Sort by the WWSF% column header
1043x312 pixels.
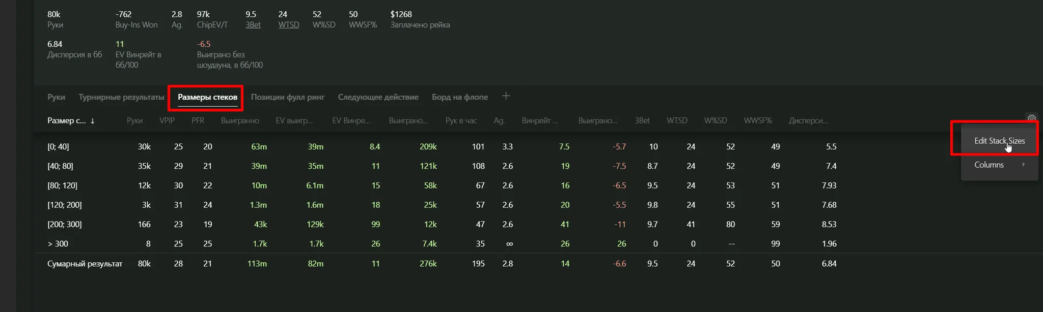pos(757,121)
